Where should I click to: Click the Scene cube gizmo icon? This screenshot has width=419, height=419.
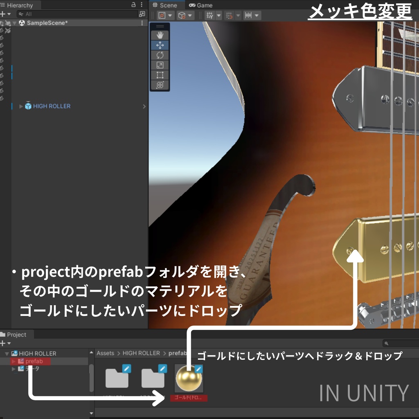(x=182, y=16)
